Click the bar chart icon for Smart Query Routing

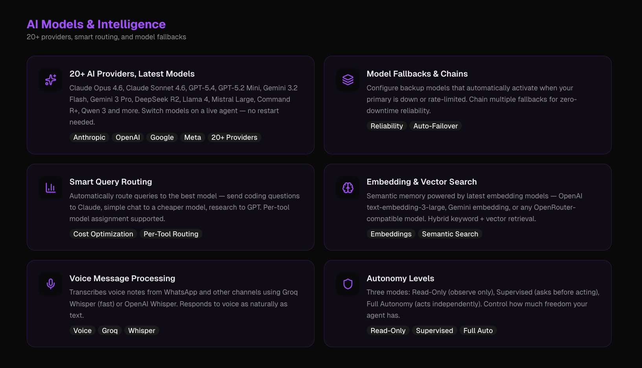pos(51,188)
